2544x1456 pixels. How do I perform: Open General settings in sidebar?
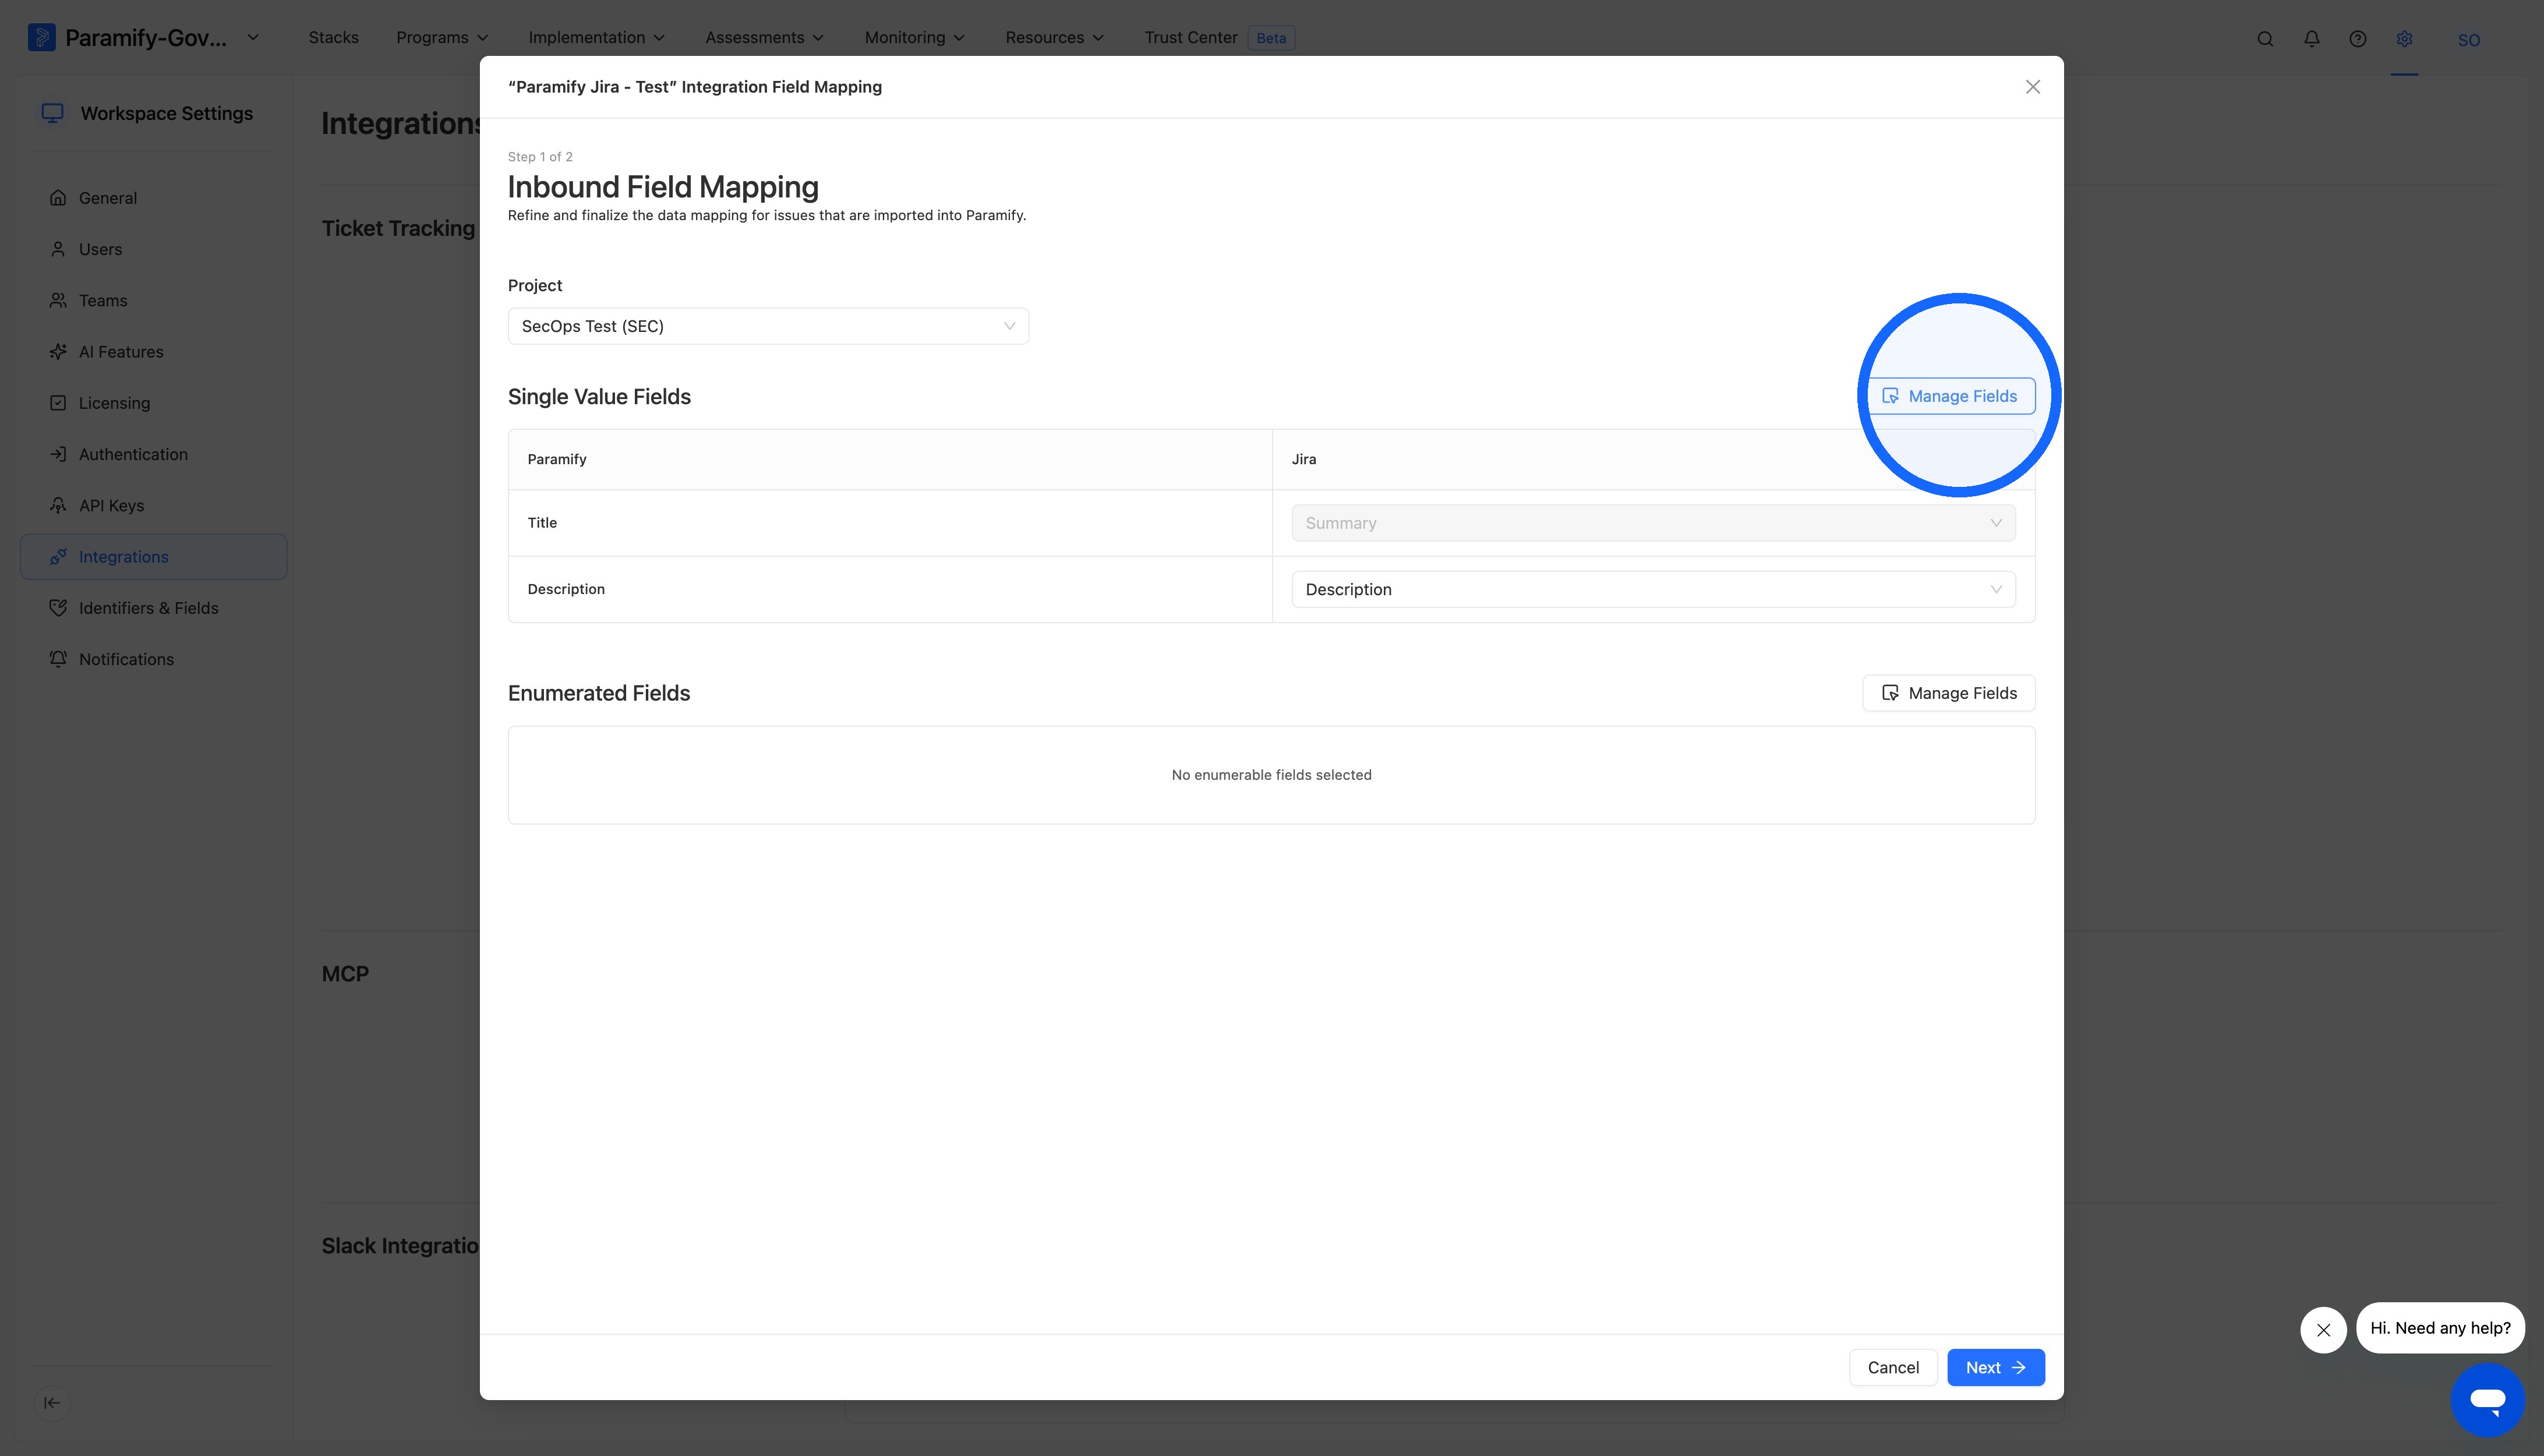[154, 198]
